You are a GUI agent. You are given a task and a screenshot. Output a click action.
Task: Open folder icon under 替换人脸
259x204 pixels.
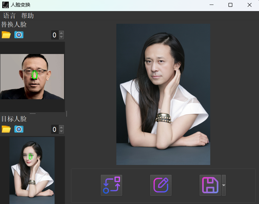pos(6,35)
